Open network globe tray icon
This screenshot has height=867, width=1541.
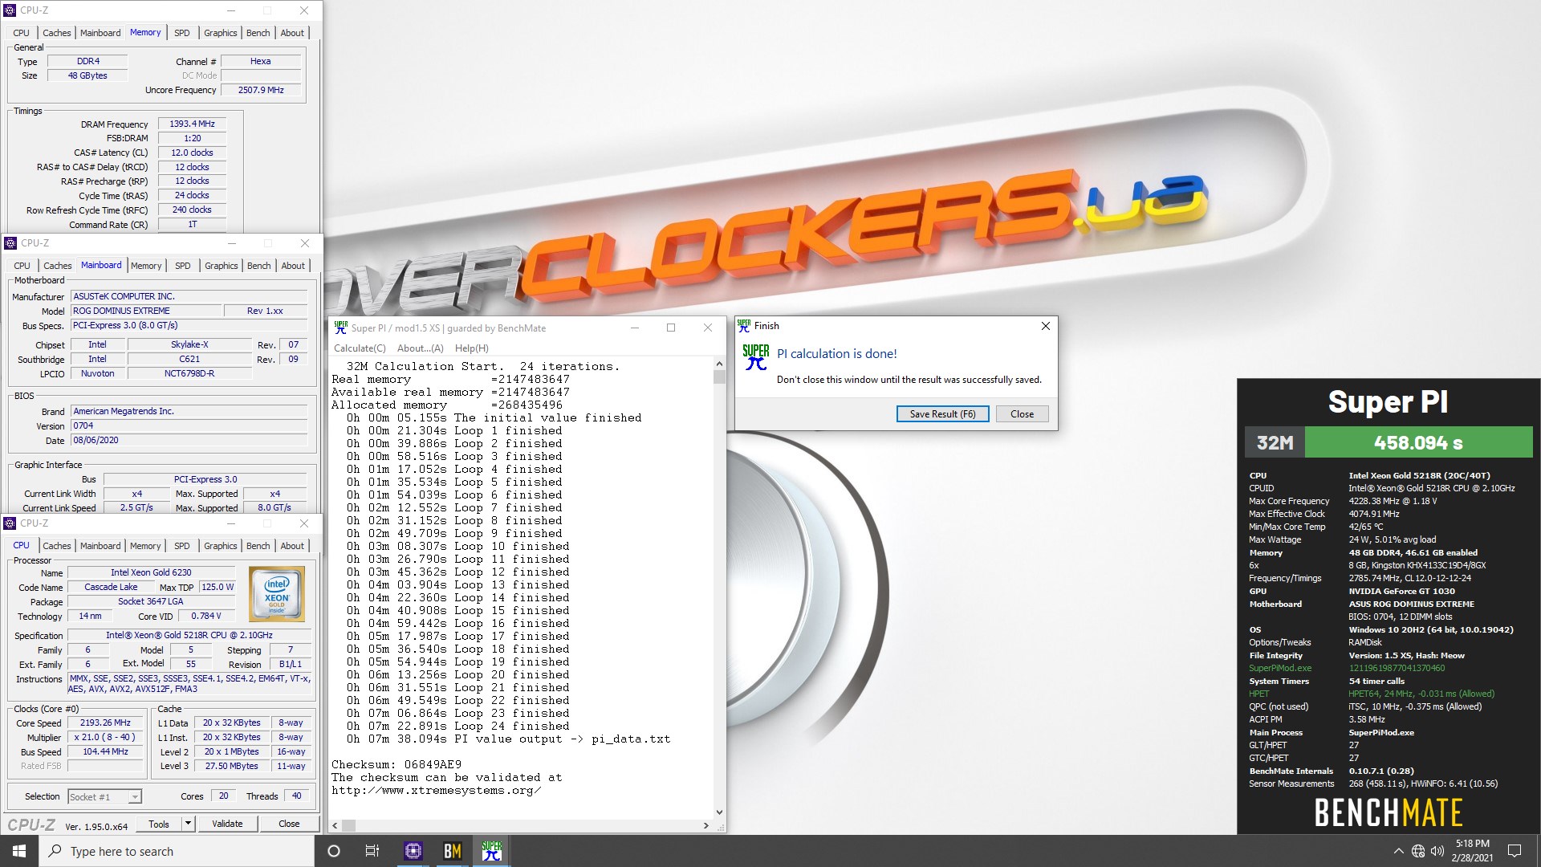pyautogui.click(x=1418, y=851)
